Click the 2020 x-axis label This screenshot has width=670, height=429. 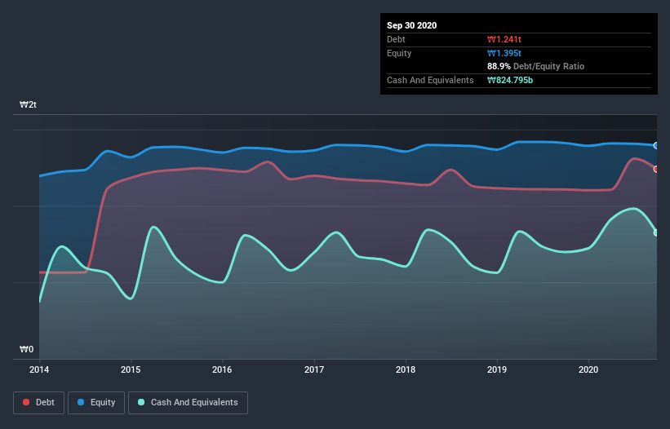click(588, 369)
